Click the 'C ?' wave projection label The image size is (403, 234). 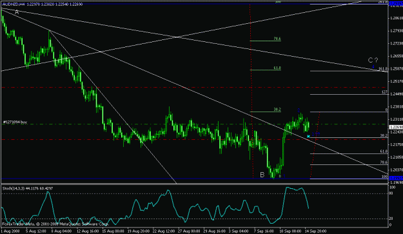click(x=373, y=61)
